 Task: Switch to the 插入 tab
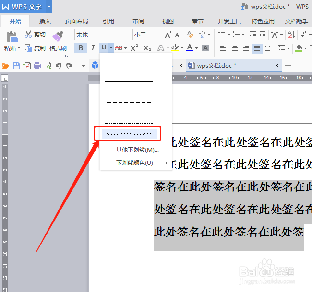[45, 21]
